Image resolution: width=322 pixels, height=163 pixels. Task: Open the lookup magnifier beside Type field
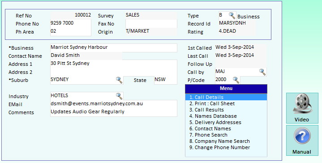pyautogui.click(x=232, y=15)
